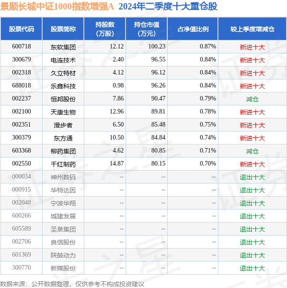The image size is (287, 288).
Task: Select stock code 002048
Action: tap(22, 203)
